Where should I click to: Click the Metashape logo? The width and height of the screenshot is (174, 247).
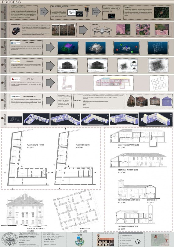click(15, 96)
